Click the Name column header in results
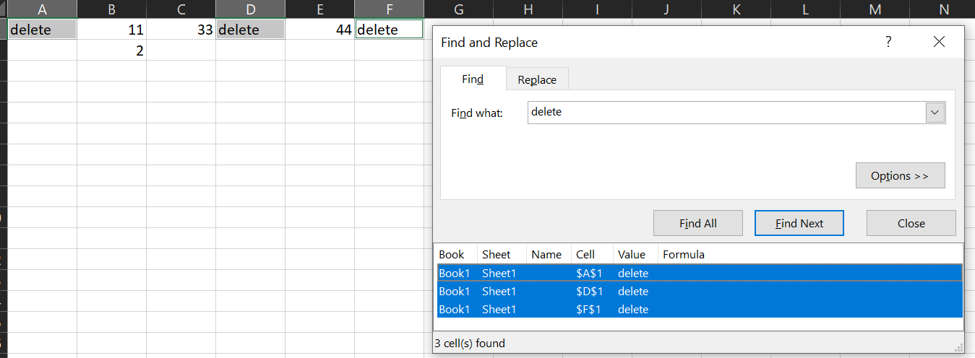Image resolution: width=975 pixels, height=358 pixels. tap(549, 254)
